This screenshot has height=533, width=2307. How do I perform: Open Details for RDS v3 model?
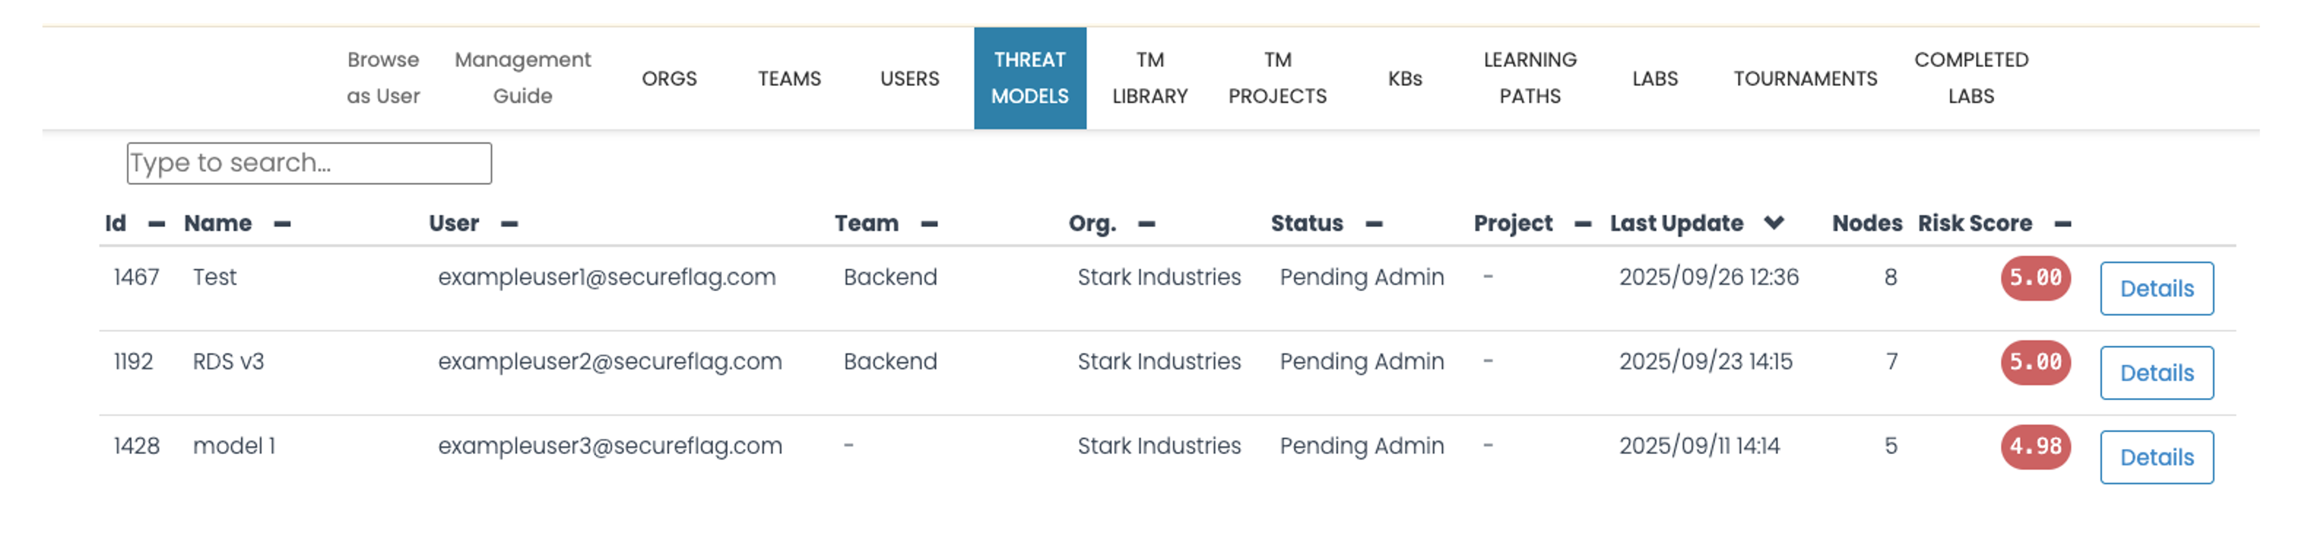pos(2156,372)
